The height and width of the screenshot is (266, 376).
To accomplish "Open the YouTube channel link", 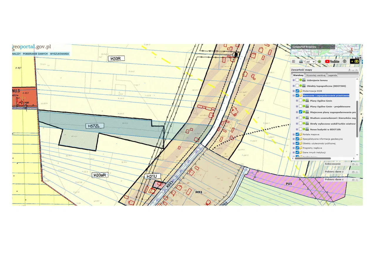I will 332,61.
